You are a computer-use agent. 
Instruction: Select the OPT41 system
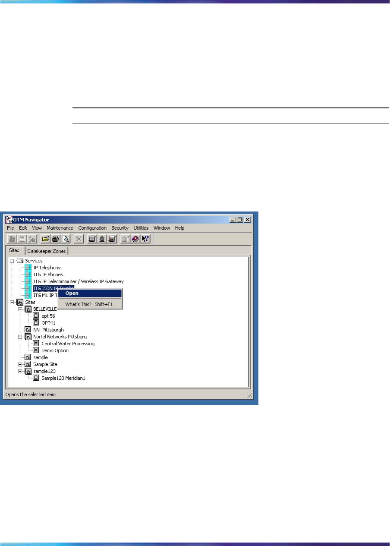pos(48,323)
